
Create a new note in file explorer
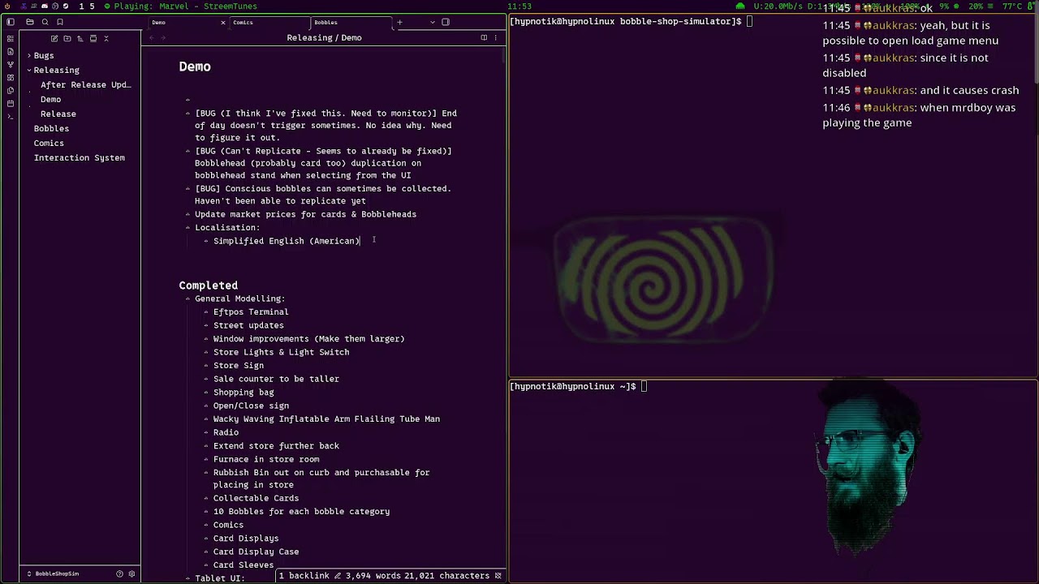(54, 38)
